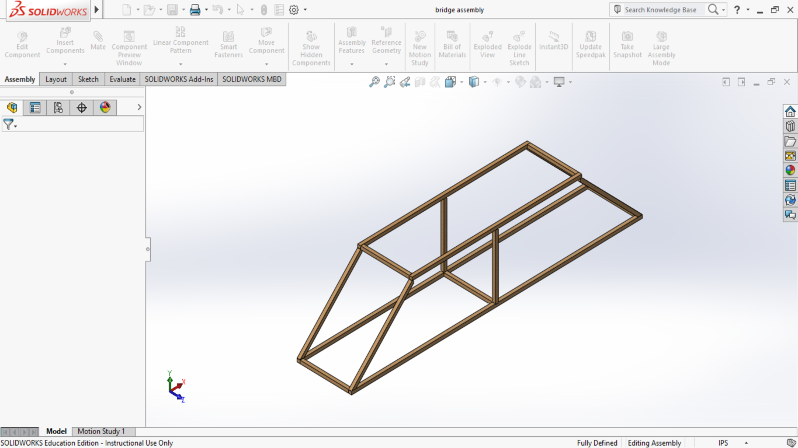Activate the Move Component tool
The image size is (798, 448).
(266, 41)
